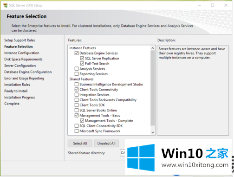Click the SQL Server Setup title icon
This screenshot has height=177, width=234.
[6, 5]
